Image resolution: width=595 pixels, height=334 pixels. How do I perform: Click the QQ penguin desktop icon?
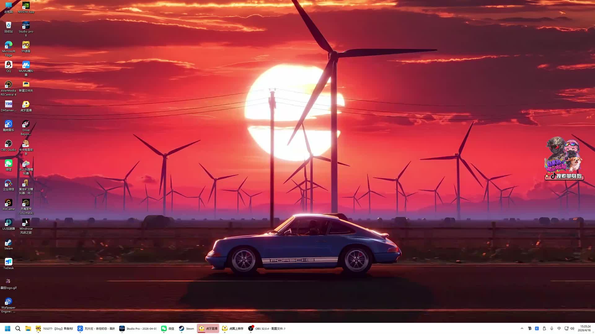coord(8,65)
